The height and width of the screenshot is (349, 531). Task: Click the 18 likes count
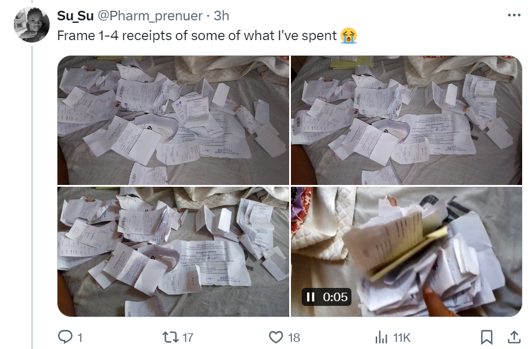(x=294, y=338)
